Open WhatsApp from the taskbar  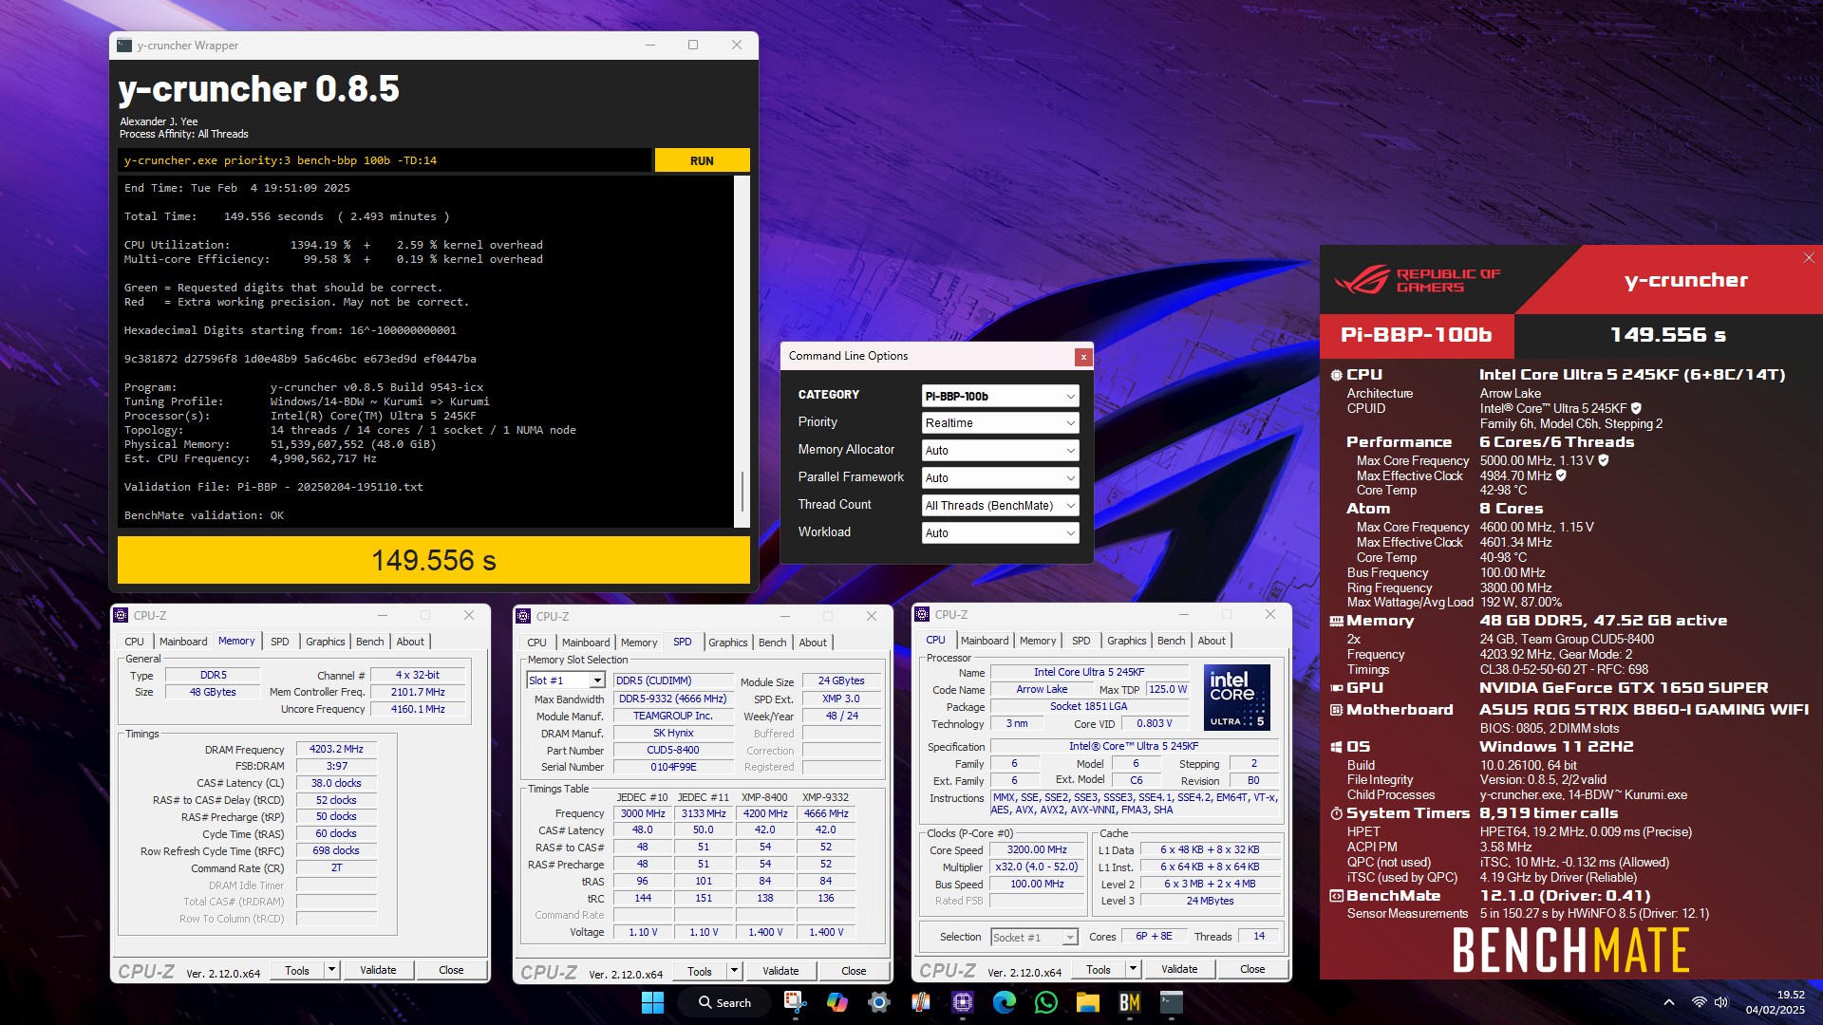(x=1045, y=1002)
